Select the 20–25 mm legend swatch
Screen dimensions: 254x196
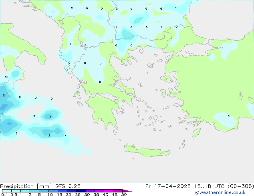coord(71,191)
